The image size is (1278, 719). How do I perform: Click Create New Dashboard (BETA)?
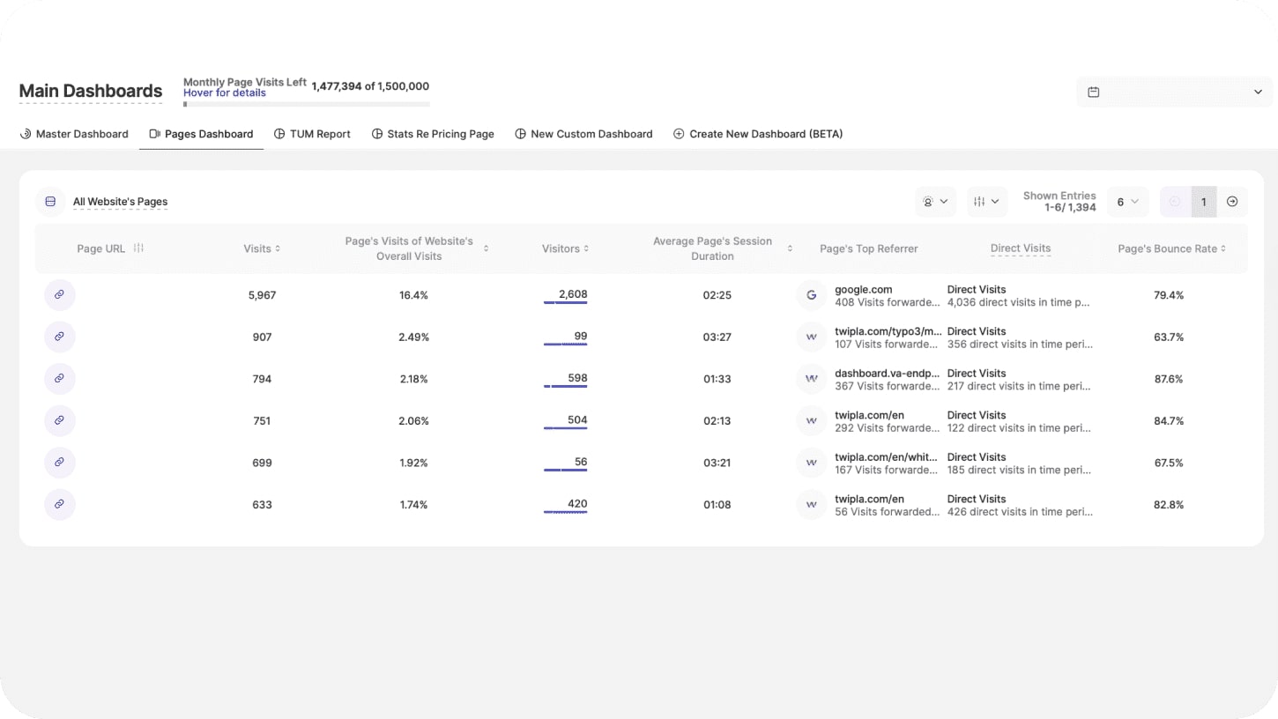pos(758,134)
